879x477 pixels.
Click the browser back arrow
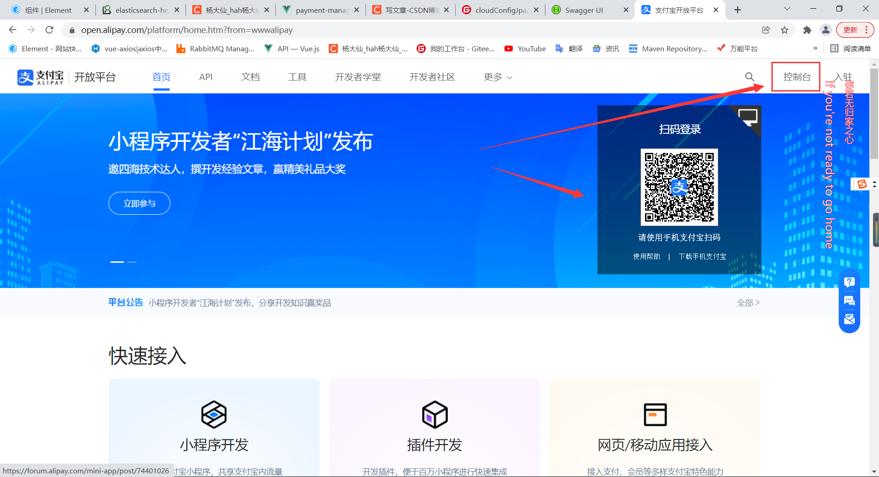tap(12, 30)
